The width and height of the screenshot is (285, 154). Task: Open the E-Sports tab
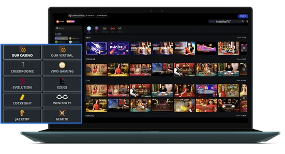click(x=90, y=16)
